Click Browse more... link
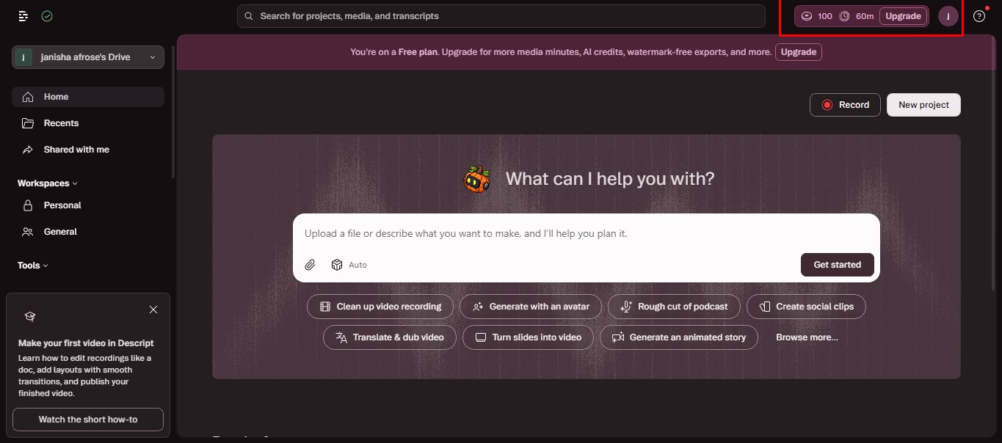The image size is (1002, 443). (x=807, y=337)
